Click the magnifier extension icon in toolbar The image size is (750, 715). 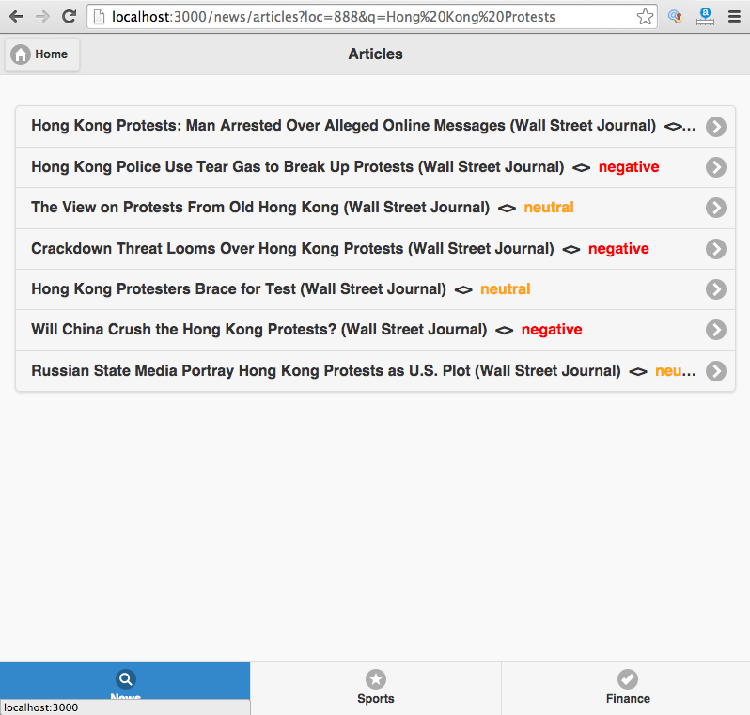675,17
